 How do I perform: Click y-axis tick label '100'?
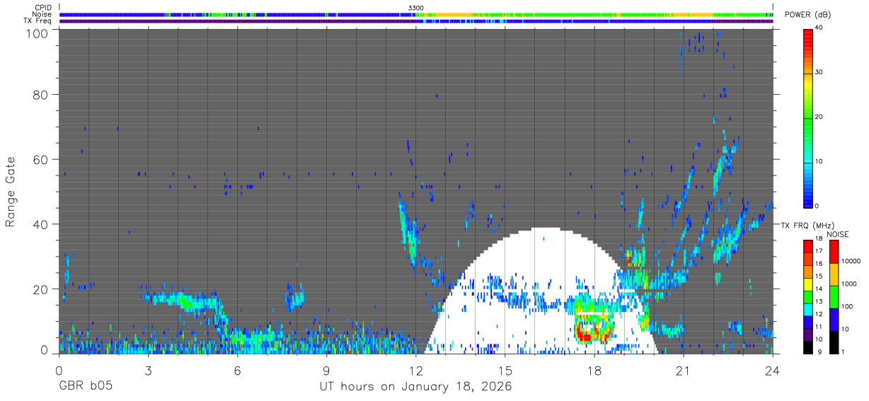[38, 33]
